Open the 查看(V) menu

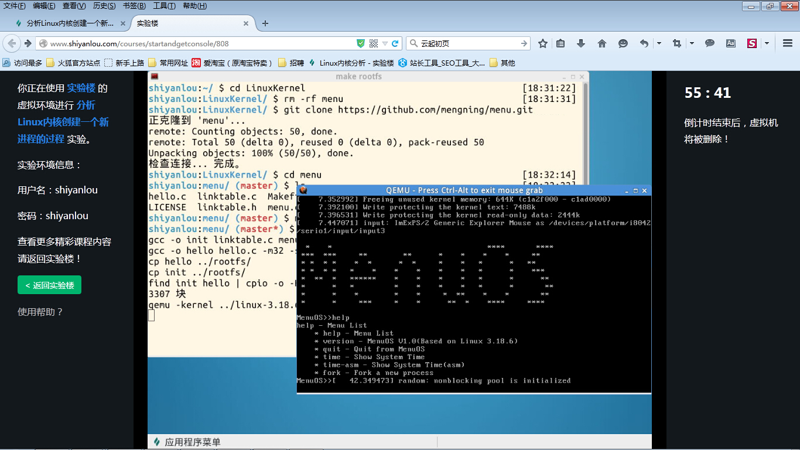coord(74,6)
